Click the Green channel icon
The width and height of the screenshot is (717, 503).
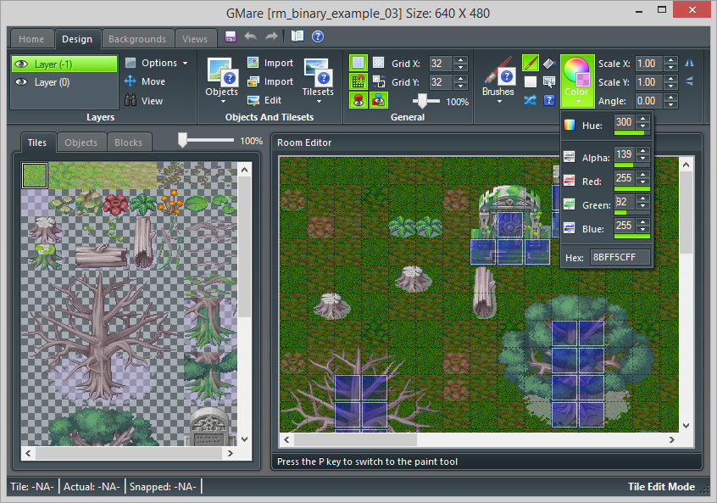tap(570, 204)
